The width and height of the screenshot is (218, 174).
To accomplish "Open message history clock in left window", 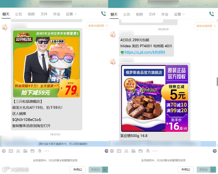I will tap(106, 151).
